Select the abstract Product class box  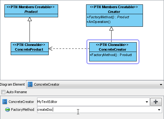(x=31, y=11)
